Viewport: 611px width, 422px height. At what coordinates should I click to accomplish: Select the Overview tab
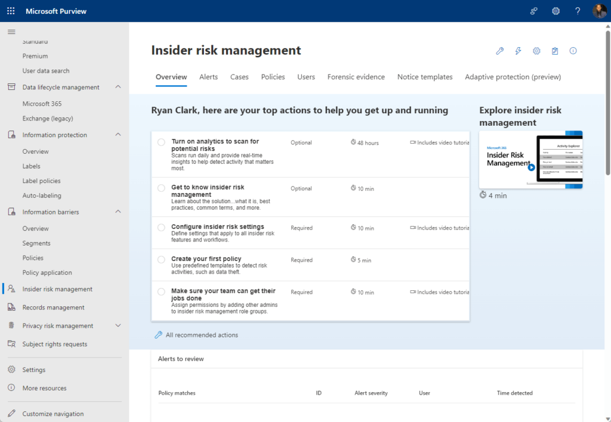pos(171,77)
